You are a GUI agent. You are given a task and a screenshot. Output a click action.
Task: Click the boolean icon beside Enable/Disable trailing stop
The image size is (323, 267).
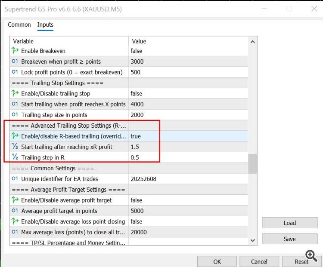pos(15,93)
